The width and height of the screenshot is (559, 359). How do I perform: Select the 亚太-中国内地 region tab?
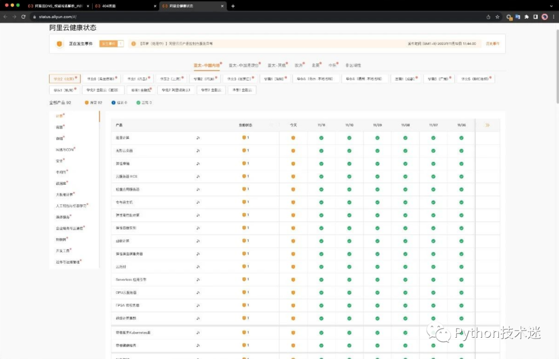click(207, 66)
